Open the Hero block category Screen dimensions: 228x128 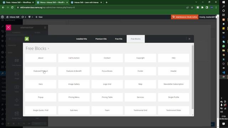click(41, 84)
